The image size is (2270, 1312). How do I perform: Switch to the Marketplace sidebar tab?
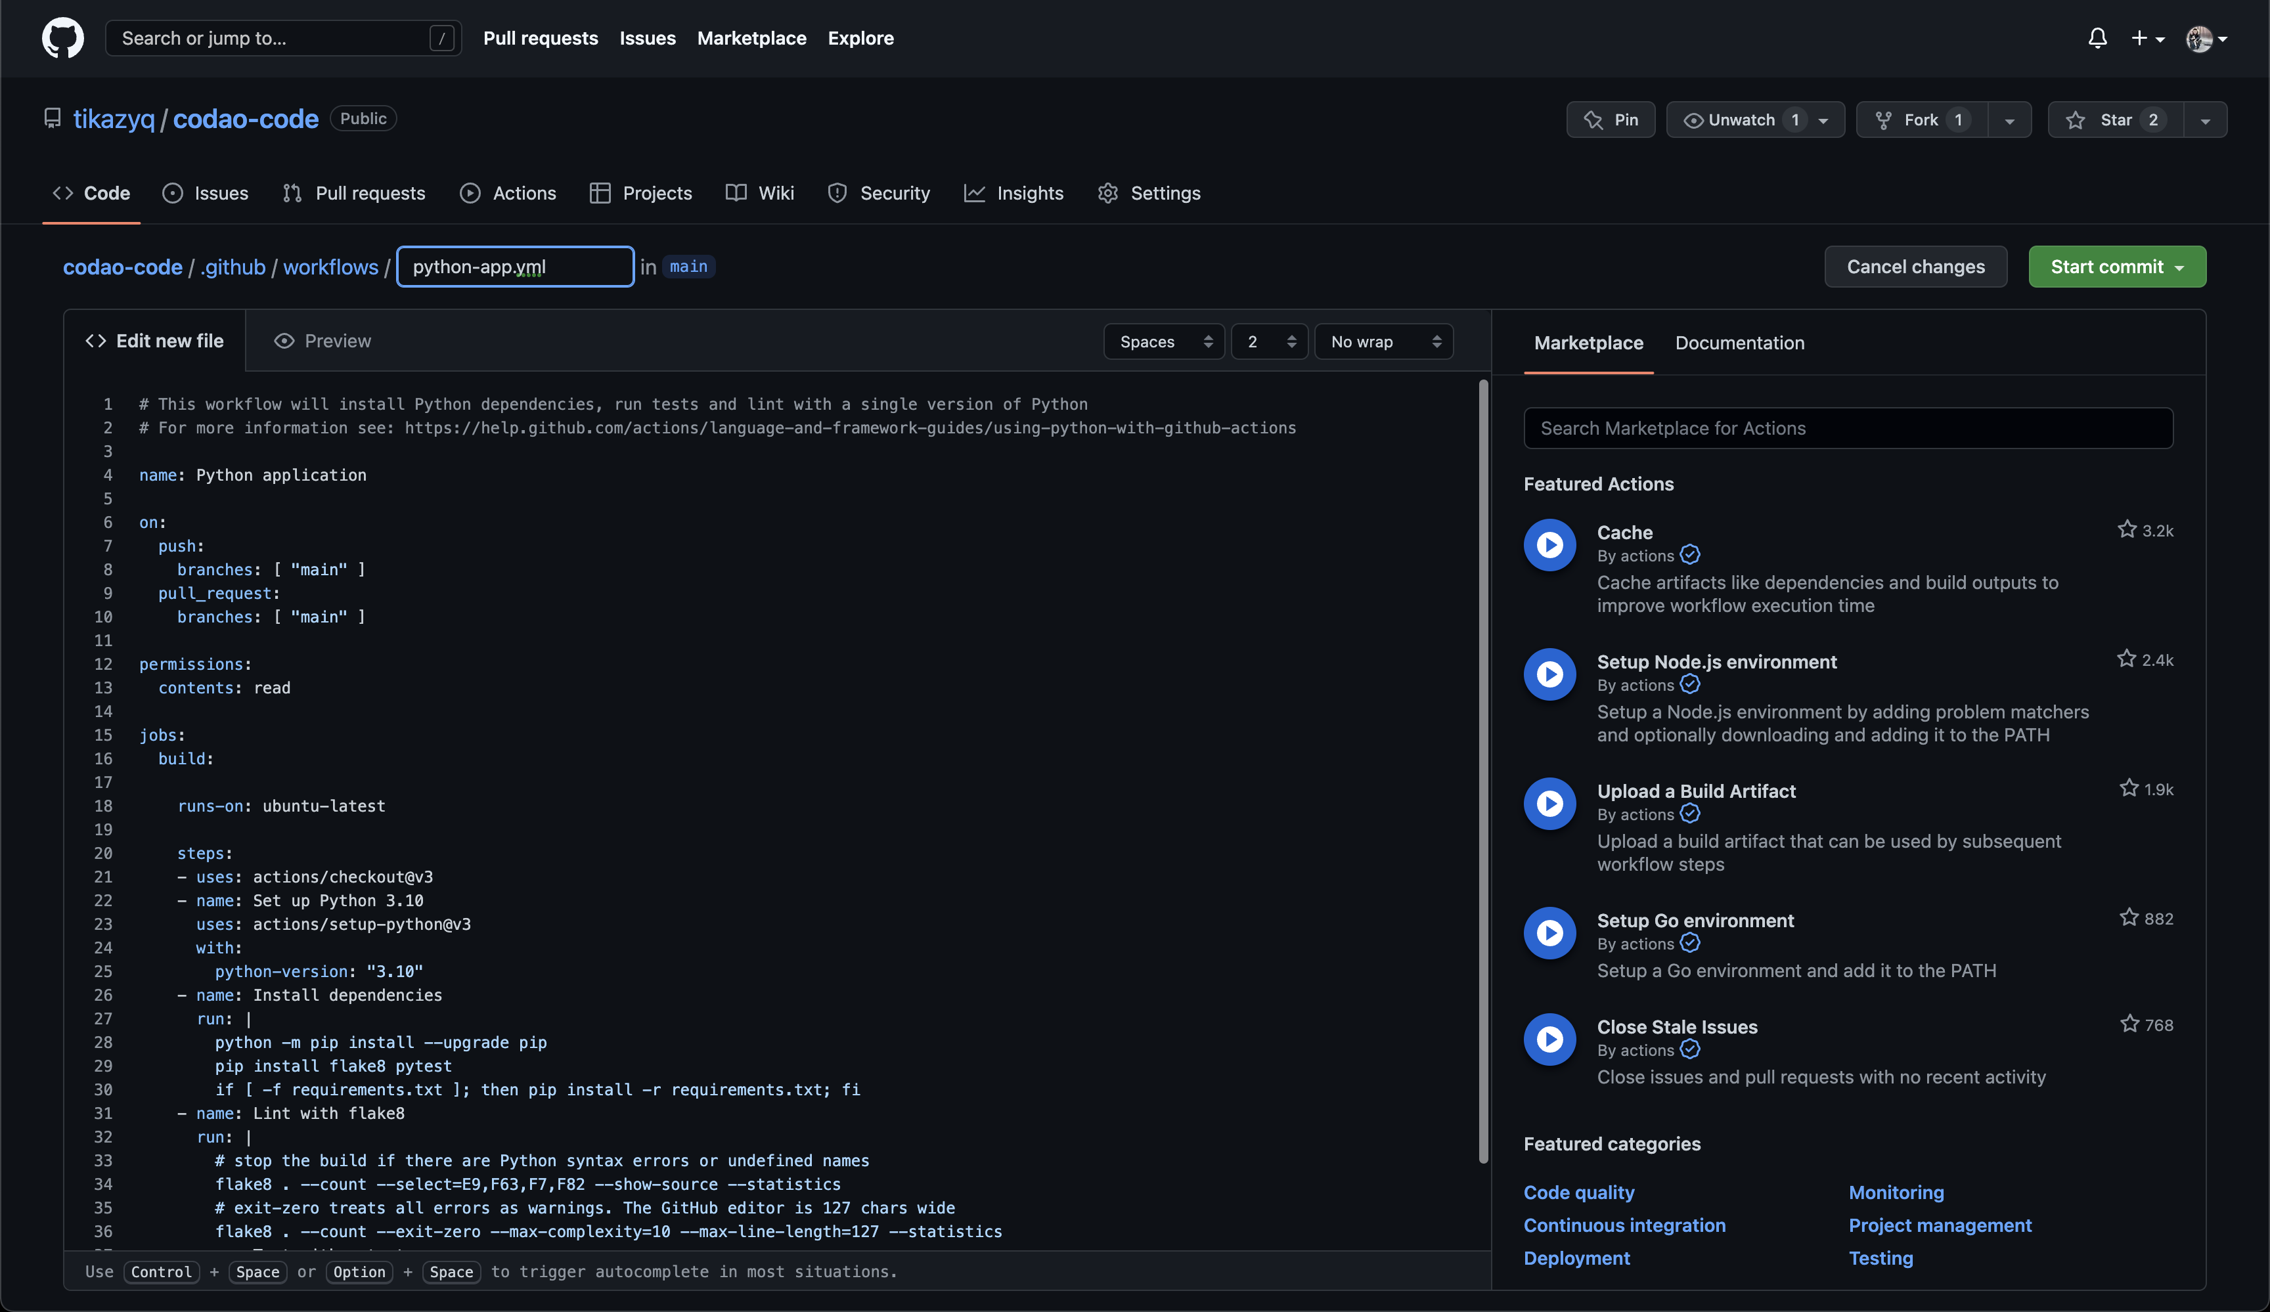[1588, 342]
